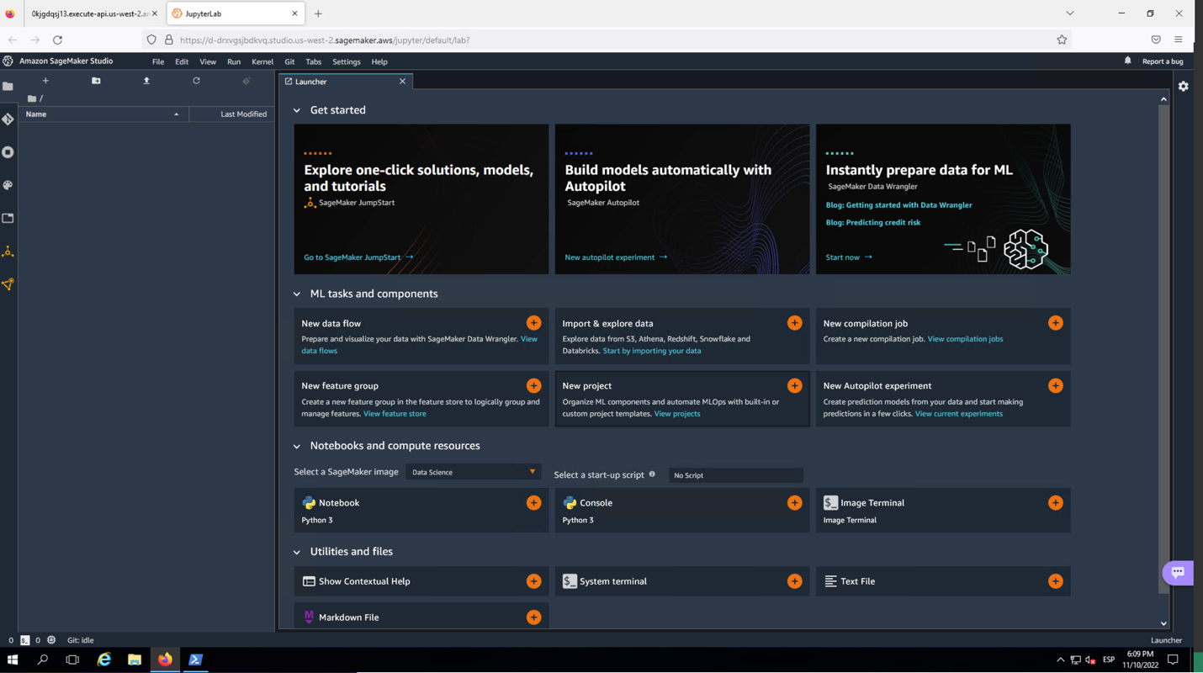Click the kernel icon in the status bar

(51, 640)
